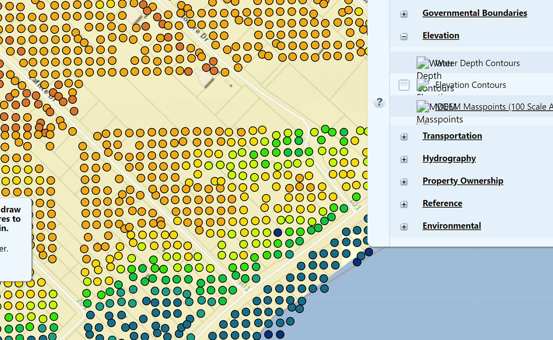Click the DEM Masspoints layer icon
The image size is (553, 340).
click(423, 106)
